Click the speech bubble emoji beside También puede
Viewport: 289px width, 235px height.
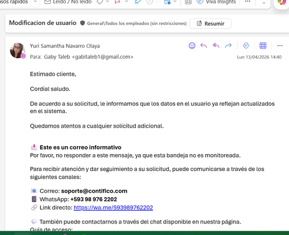pos(34,222)
